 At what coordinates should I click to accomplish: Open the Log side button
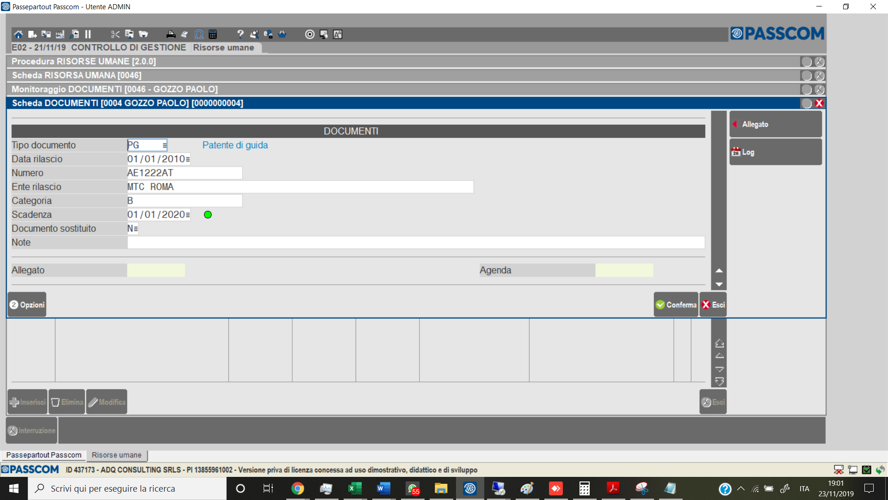coord(775,152)
